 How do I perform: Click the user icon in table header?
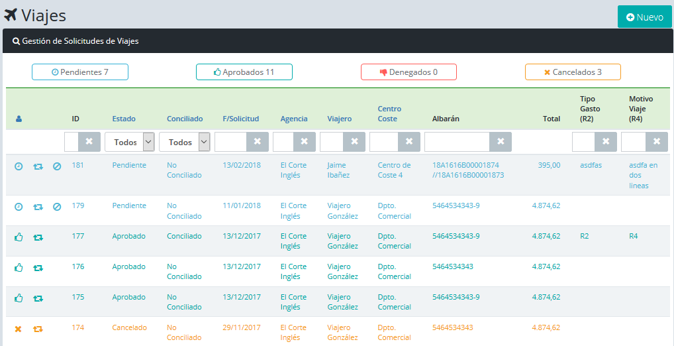[x=18, y=119]
